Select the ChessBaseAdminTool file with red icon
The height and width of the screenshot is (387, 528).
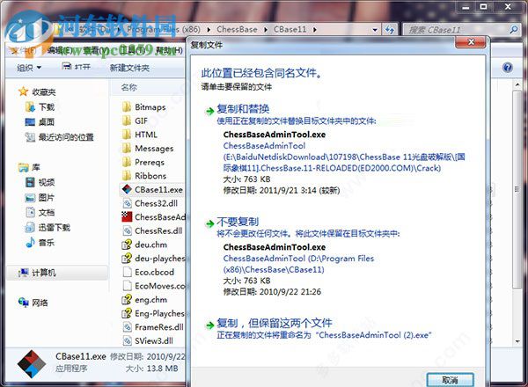click(x=154, y=217)
